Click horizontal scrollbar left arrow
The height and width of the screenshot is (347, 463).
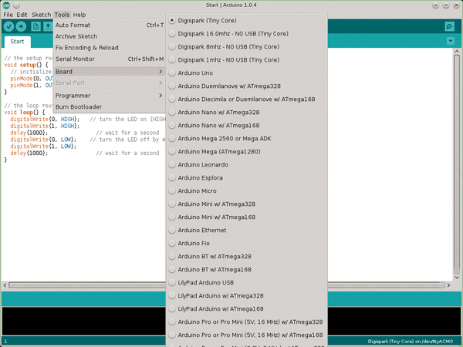pyautogui.click(x=5, y=285)
